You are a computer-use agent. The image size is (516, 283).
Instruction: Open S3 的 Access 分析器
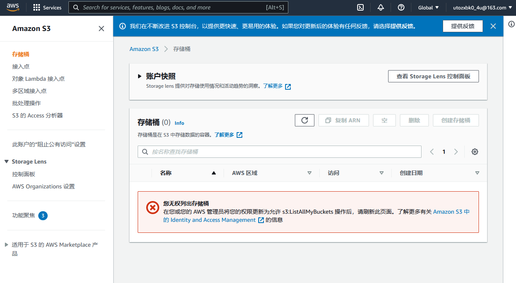tap(37, 115)
